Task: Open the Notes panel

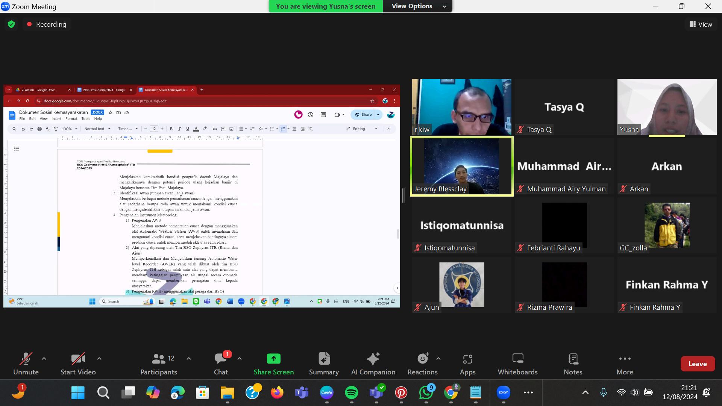Action: point(573,364)
